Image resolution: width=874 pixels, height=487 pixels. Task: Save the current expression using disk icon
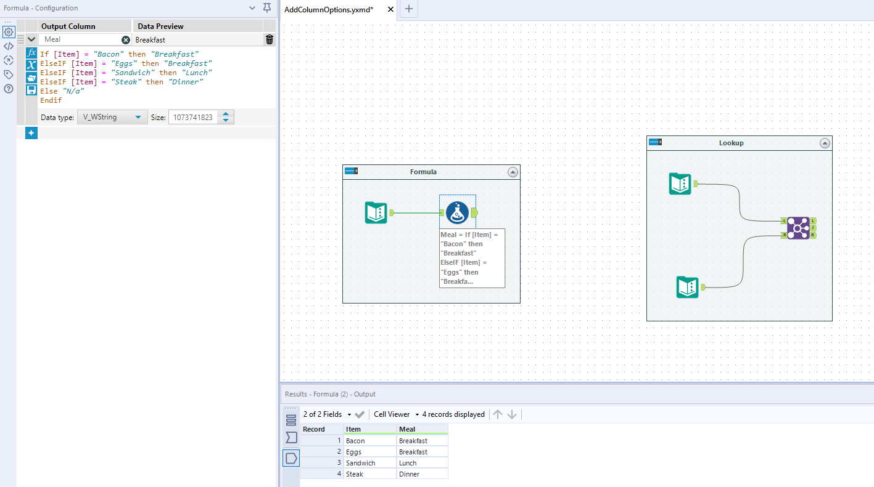tap(31, 91)
